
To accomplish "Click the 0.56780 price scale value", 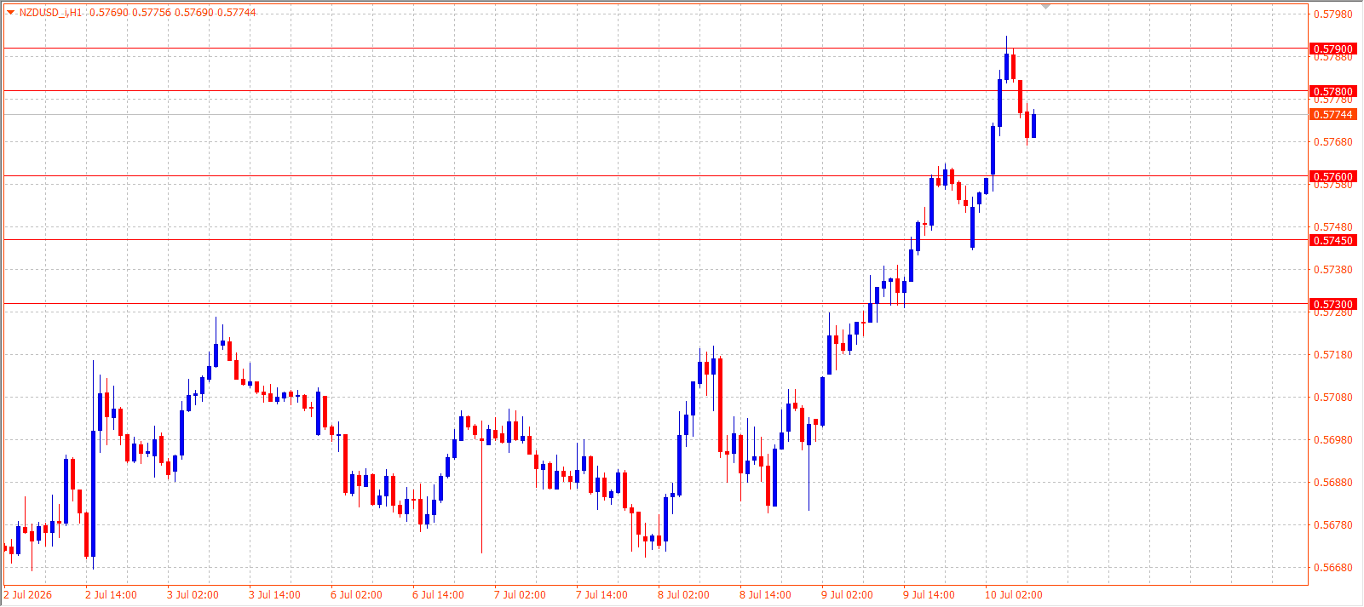I will tap(1332, 525).
